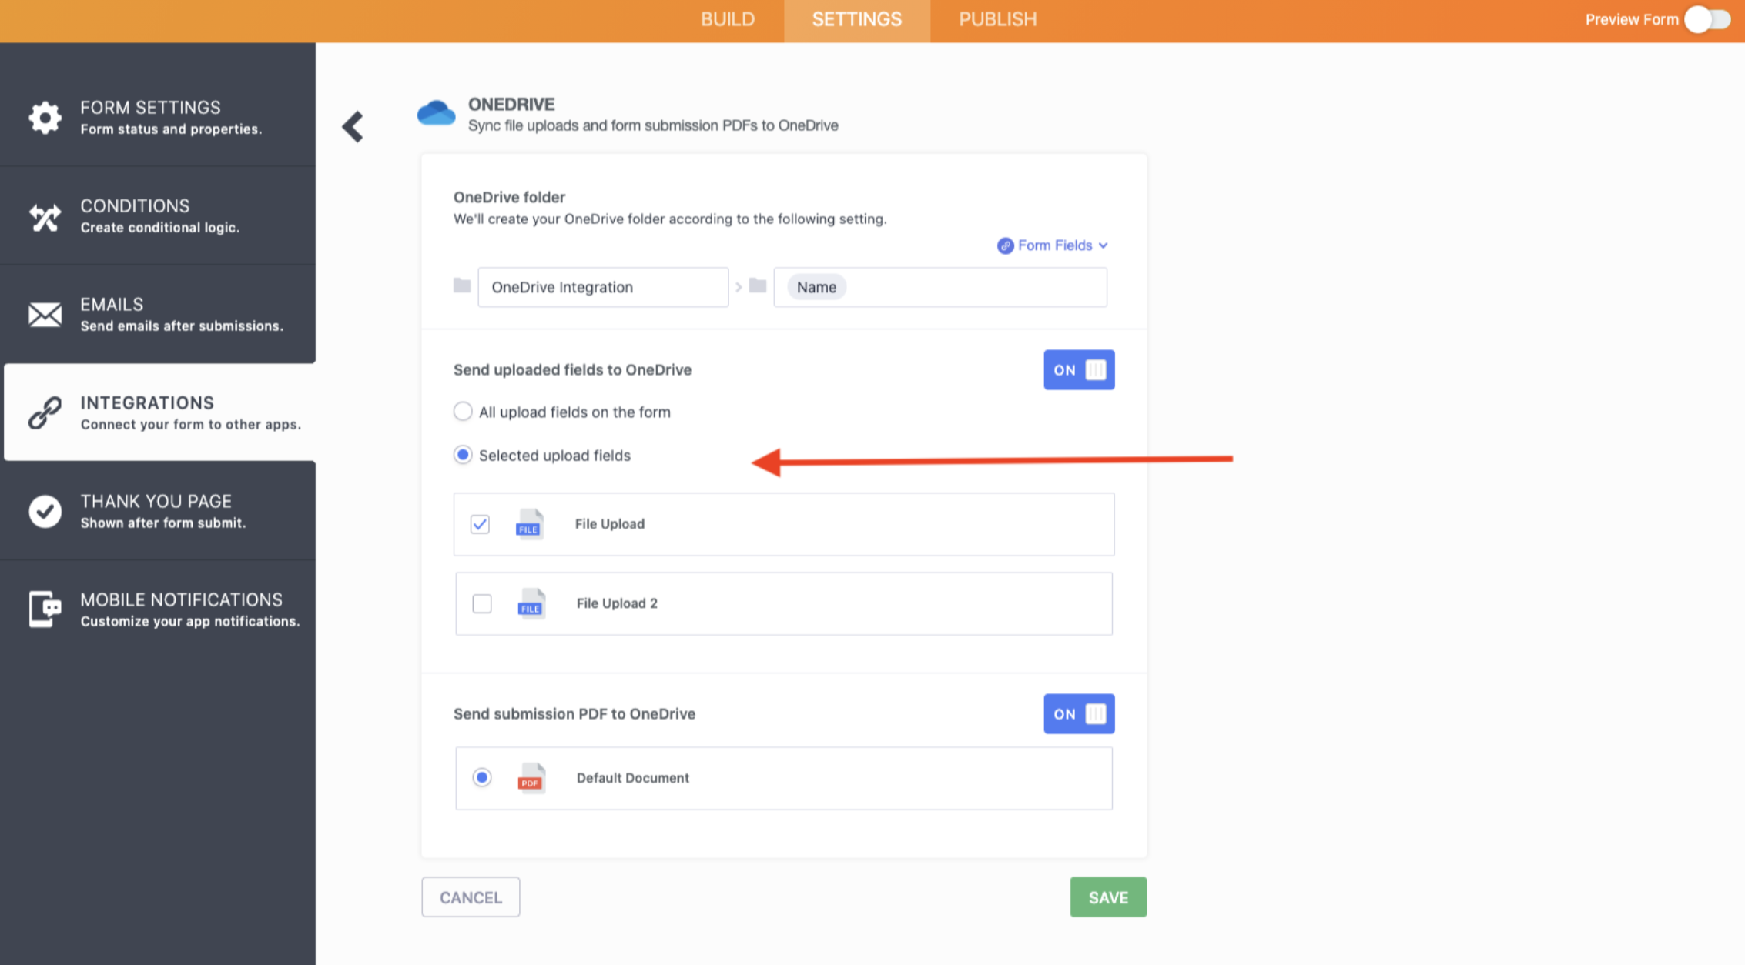The height and width of the screenshot is (965, 1745).
Task: Switch to the Build tab
Action: click(x=727, y=20)
